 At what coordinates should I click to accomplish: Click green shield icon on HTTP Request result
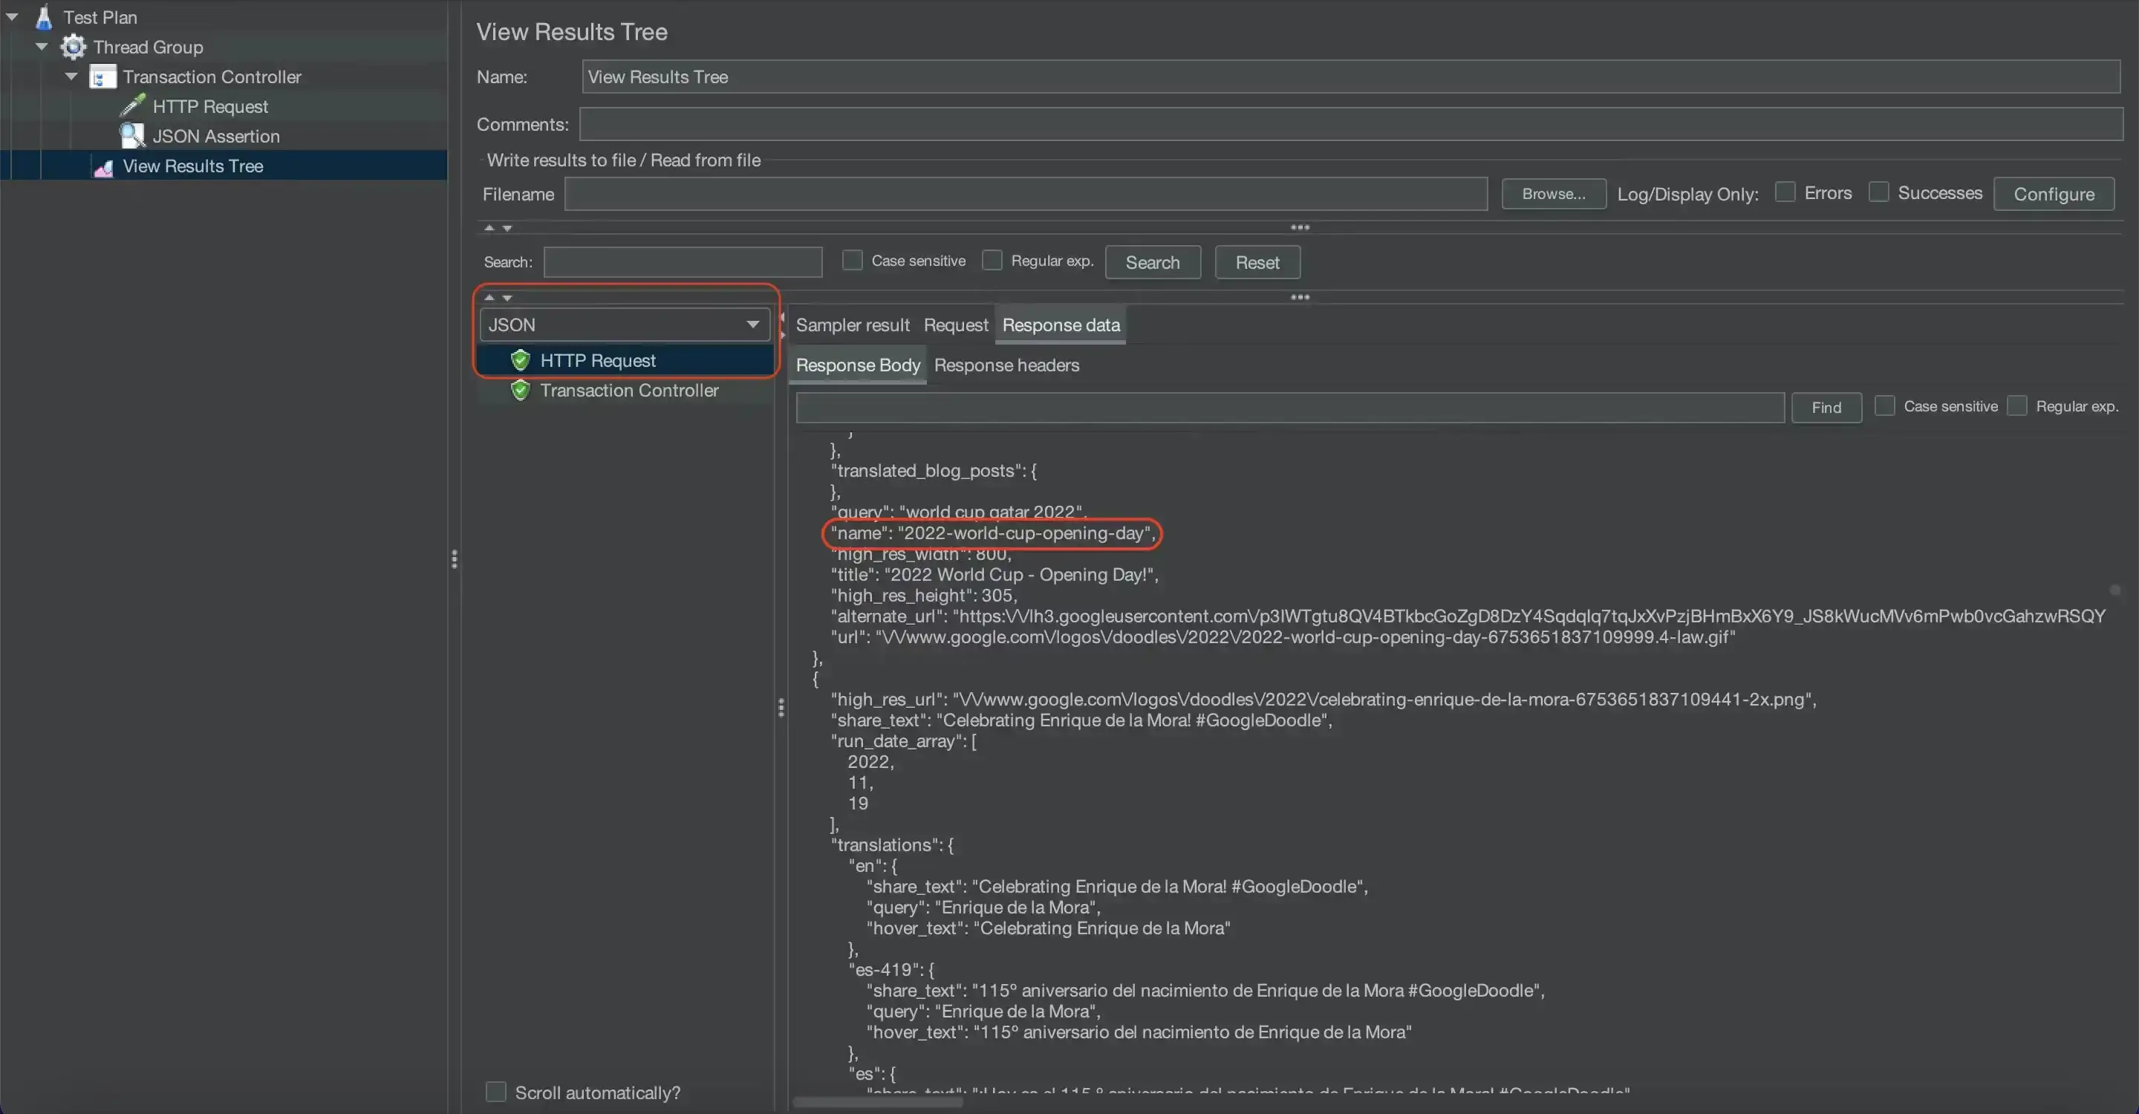[521, 359]
